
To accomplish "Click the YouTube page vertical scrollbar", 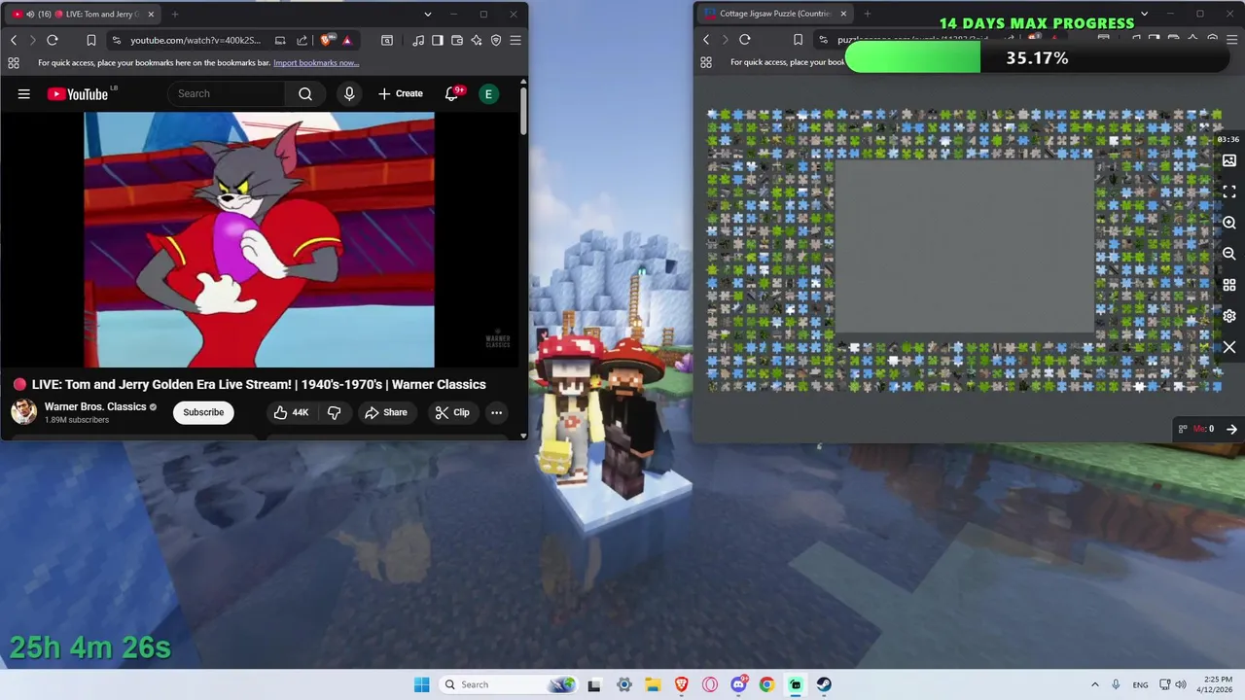I will coord(523,112).
